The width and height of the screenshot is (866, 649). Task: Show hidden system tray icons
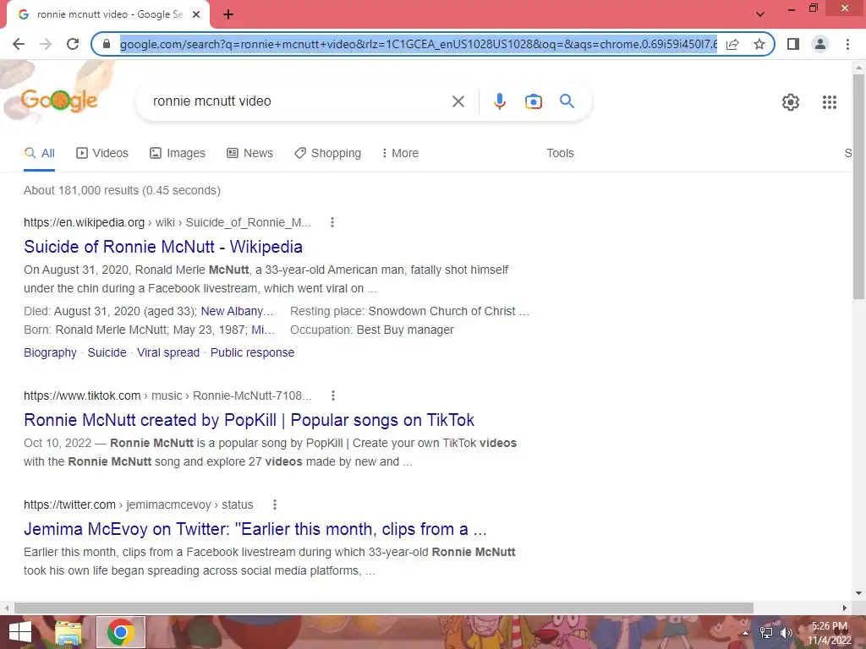tap(745, 632)
